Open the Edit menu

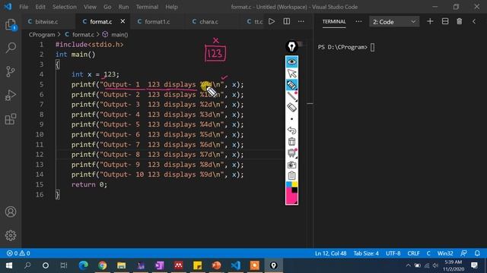pos(40,7)
